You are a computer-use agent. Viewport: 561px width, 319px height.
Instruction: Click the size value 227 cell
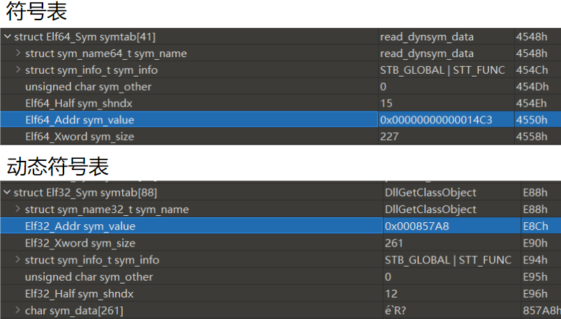(389, 137)
